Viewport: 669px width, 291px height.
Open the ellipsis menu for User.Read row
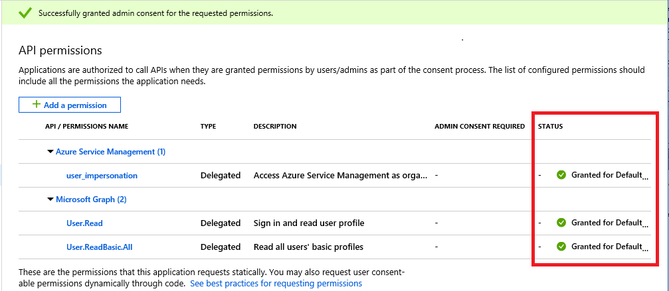[x=646, y=225]
